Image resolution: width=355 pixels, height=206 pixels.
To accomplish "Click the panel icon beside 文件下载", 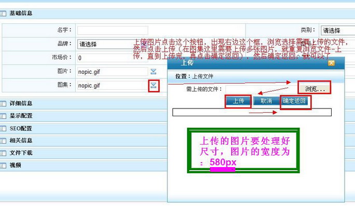I will [x=3, y=153].
